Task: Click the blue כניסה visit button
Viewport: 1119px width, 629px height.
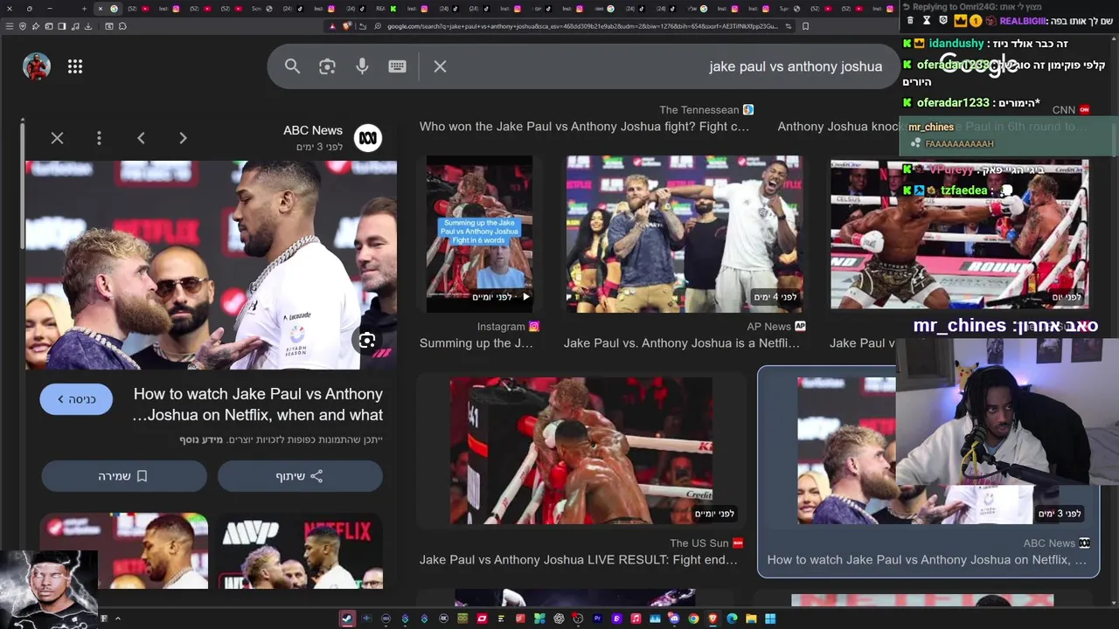Action: [x=76, y=399]
